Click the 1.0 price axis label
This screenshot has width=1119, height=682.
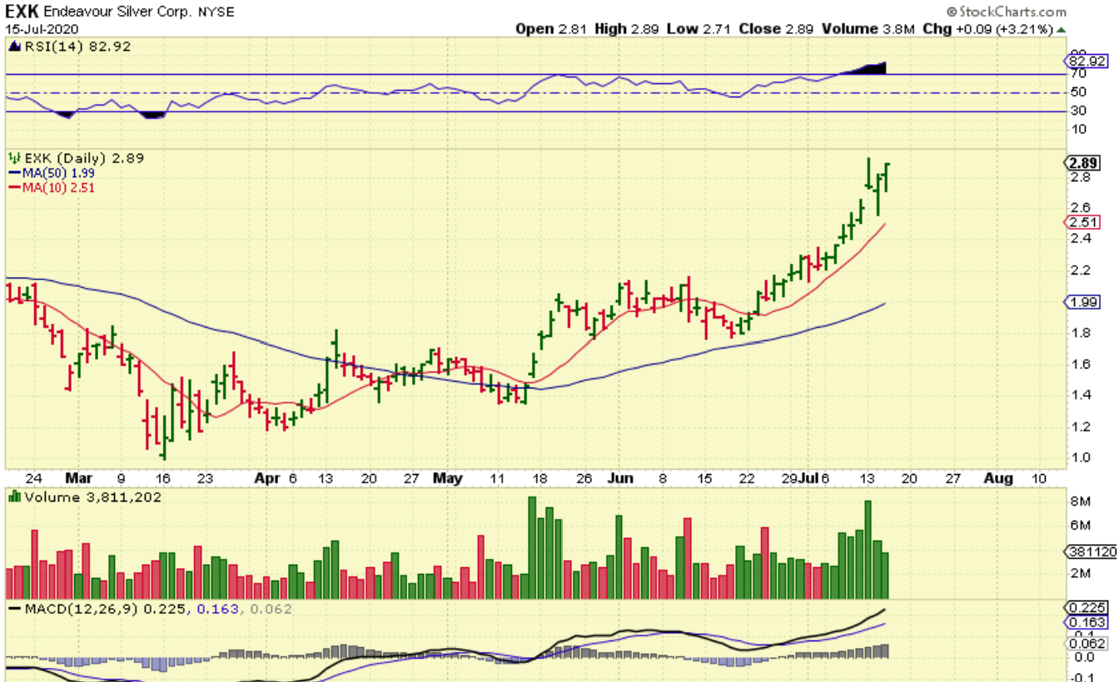tap(1080, 457)
